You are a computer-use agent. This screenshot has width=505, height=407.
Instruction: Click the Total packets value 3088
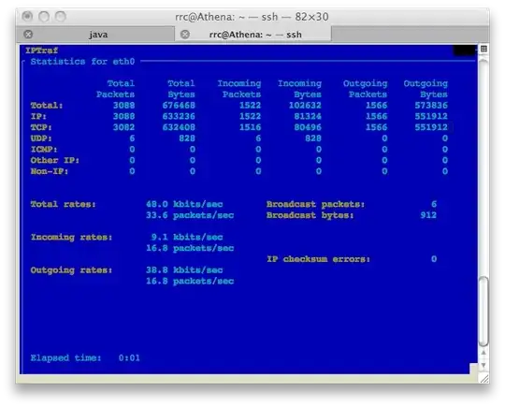(124, 105)
